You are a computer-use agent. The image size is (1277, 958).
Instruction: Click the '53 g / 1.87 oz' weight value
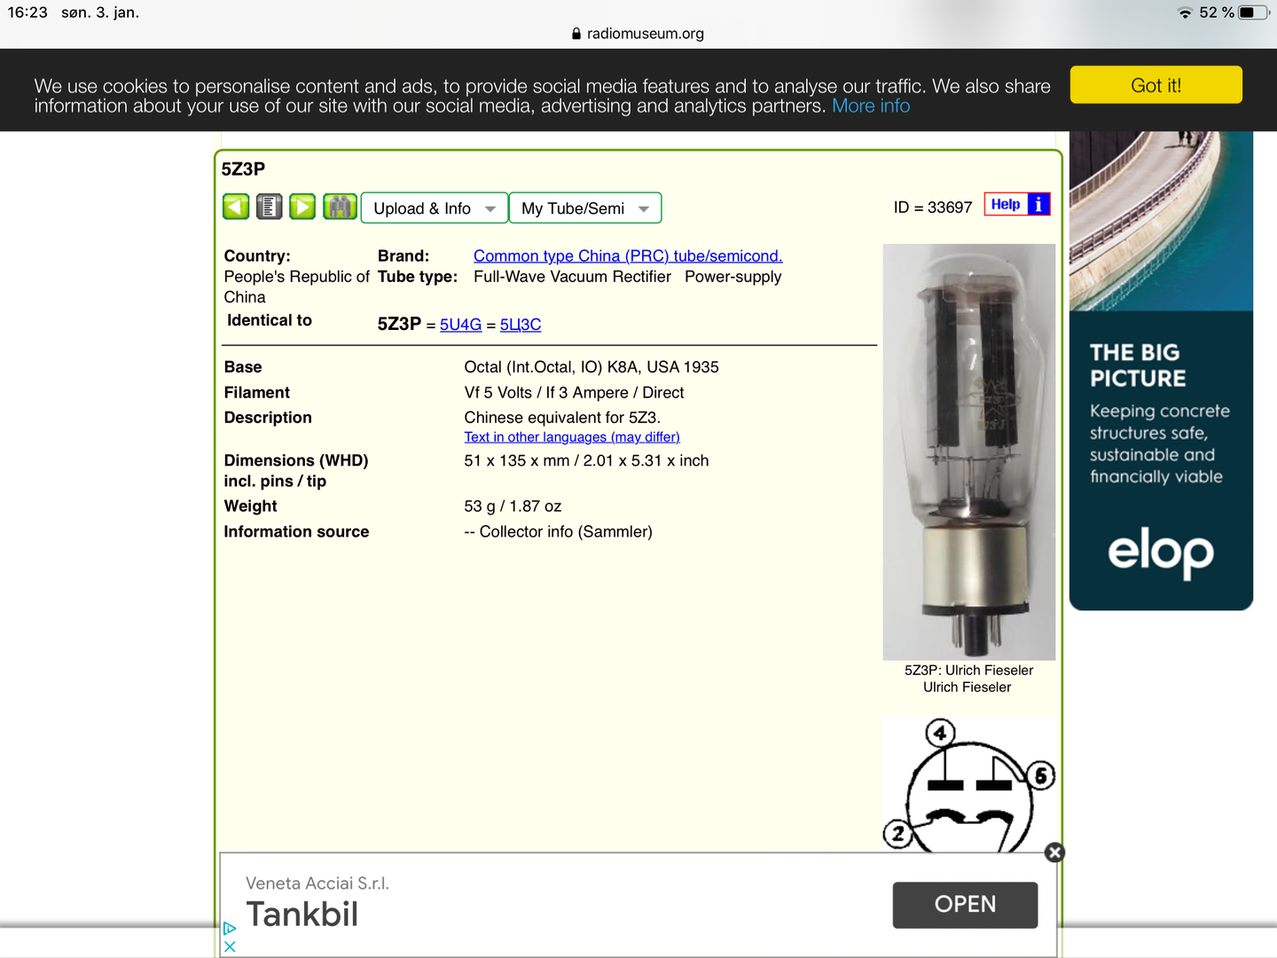click(513, 506)
